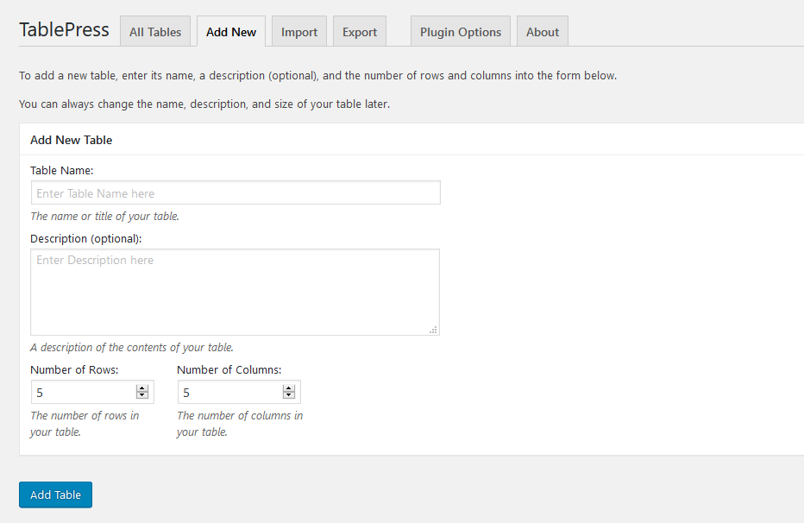Click the Add New Table panel header

coord(71,140)
